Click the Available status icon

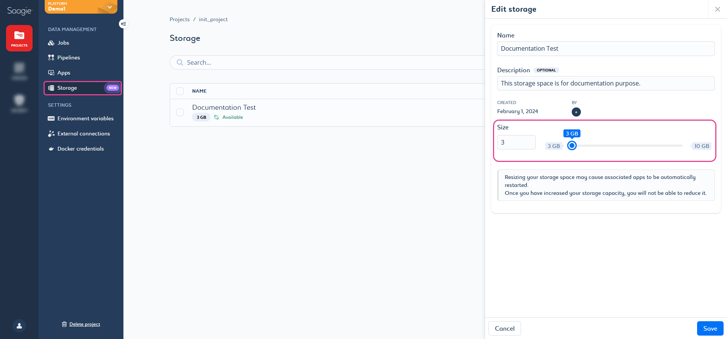point(217,117)
